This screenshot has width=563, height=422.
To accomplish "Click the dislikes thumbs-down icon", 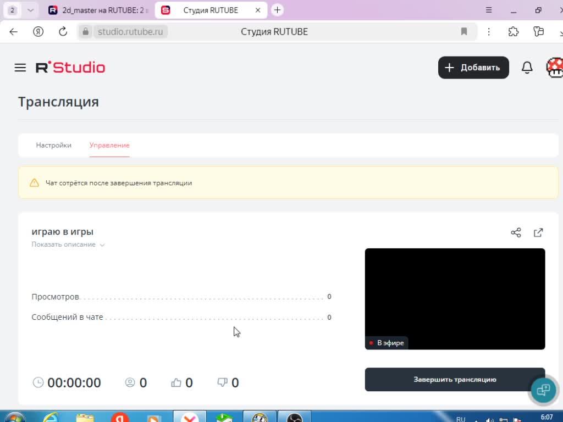I will click(x=222, y=382).
